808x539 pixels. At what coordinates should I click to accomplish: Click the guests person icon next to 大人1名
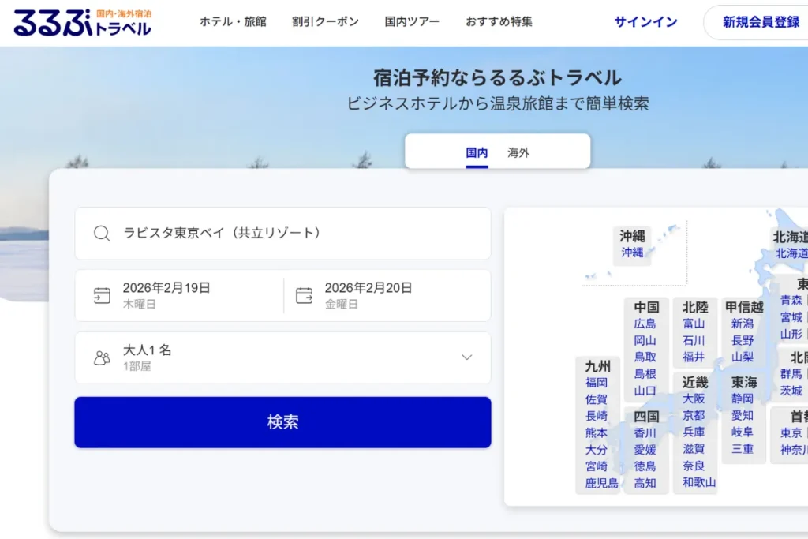pyautogui.click(x=101, y=357)
